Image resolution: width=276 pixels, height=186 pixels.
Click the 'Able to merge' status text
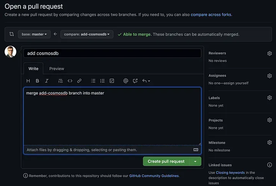[x=137, y=35]
